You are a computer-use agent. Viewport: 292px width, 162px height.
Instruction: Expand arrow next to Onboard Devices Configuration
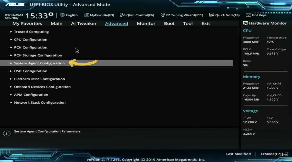pyautogui.click(x=11, y=87)
